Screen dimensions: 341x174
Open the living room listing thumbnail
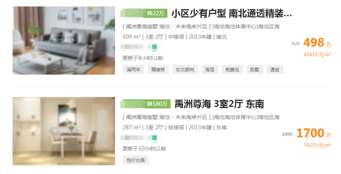(x=64, y=41)
